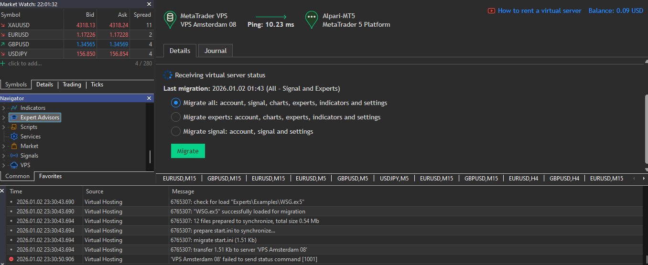Screen dimensions: 648x265
Task: Close the Navigator panel
Action: [149, 98]
